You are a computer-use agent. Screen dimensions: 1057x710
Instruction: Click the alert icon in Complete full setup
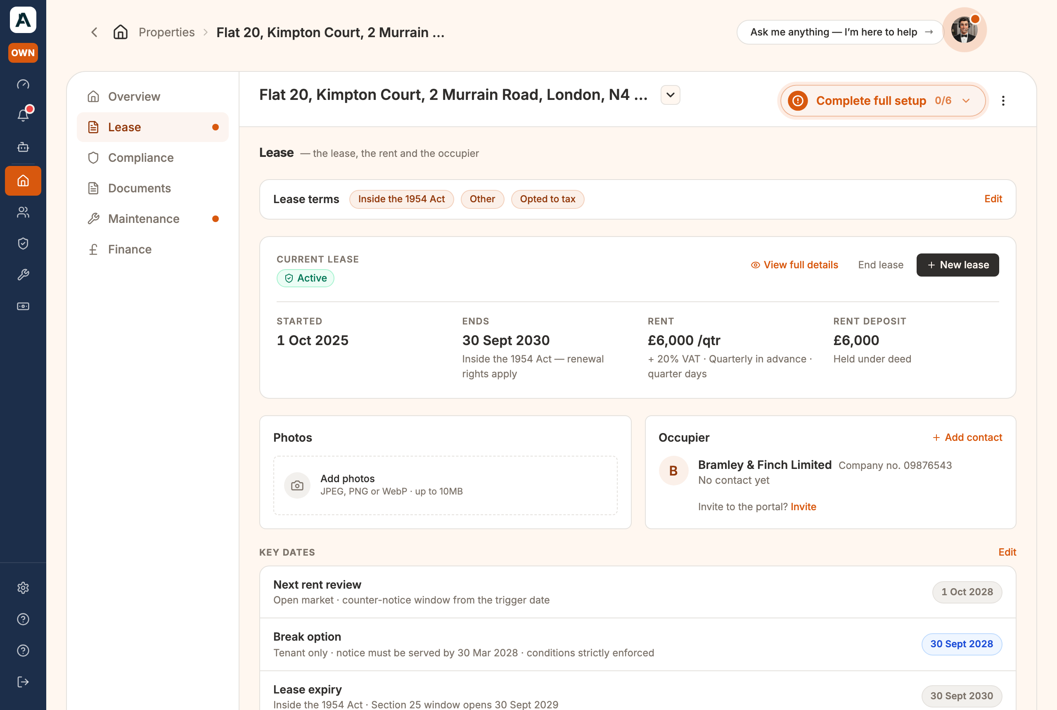(798, 101)
